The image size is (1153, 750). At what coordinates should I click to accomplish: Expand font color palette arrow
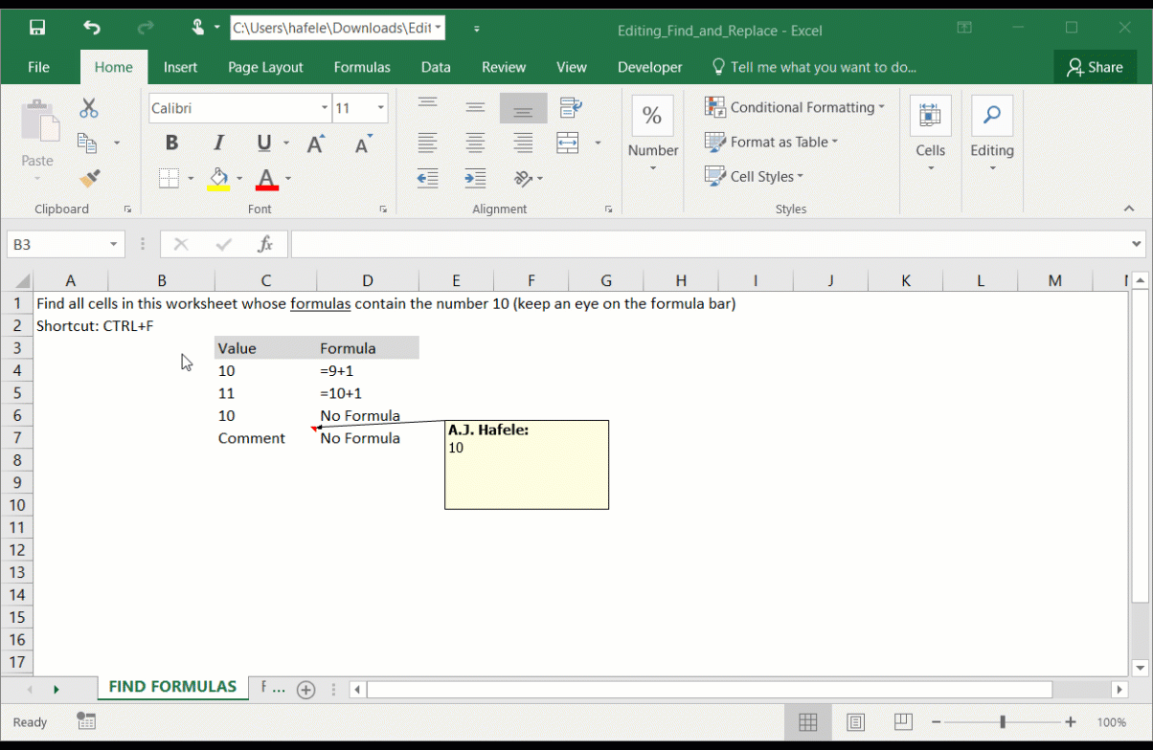pos(287,178)
